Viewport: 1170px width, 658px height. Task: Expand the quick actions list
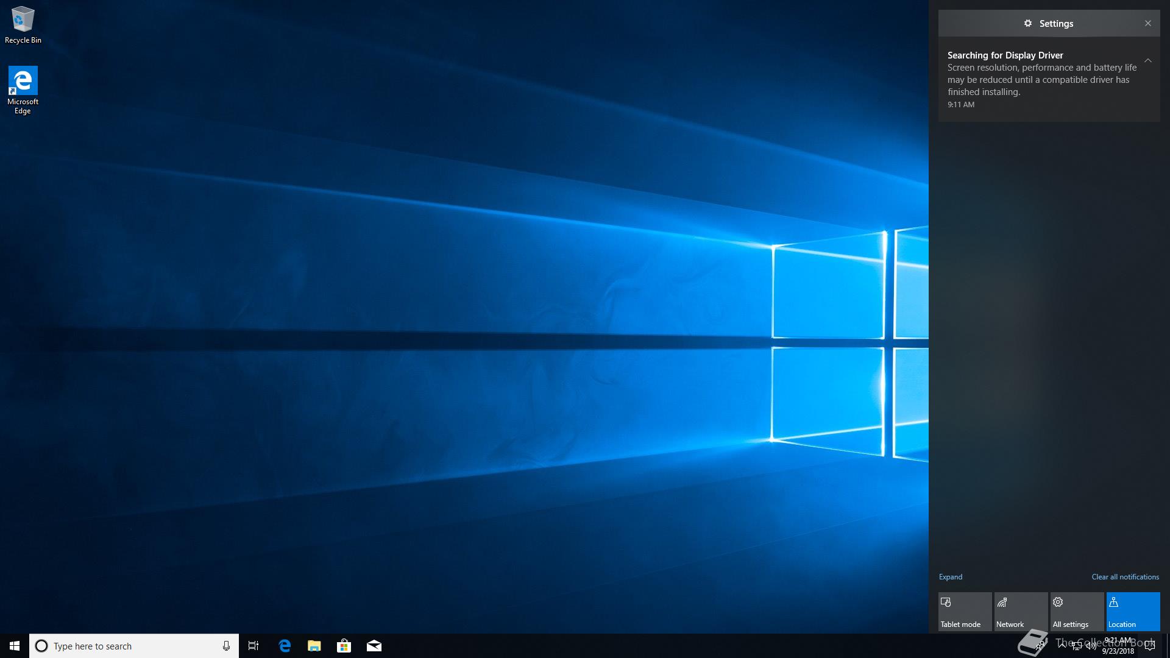click(x=951, y=576)
